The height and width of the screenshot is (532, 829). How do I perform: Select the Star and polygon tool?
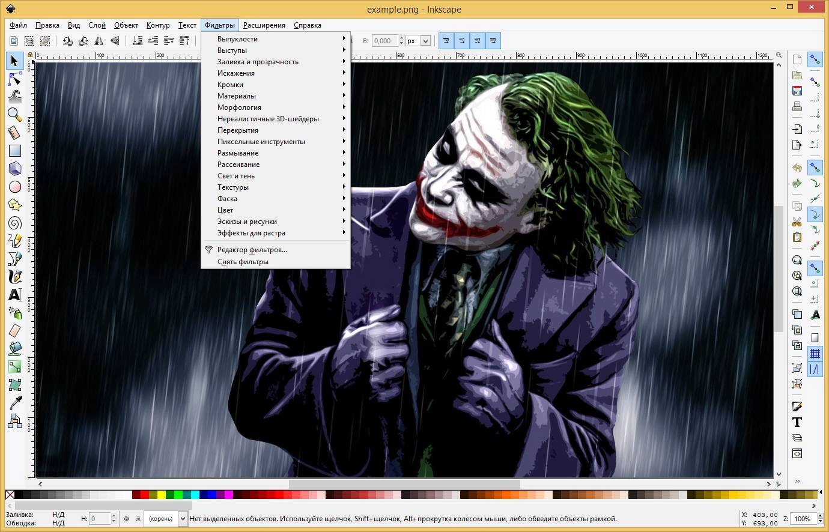tap(14, 205)
